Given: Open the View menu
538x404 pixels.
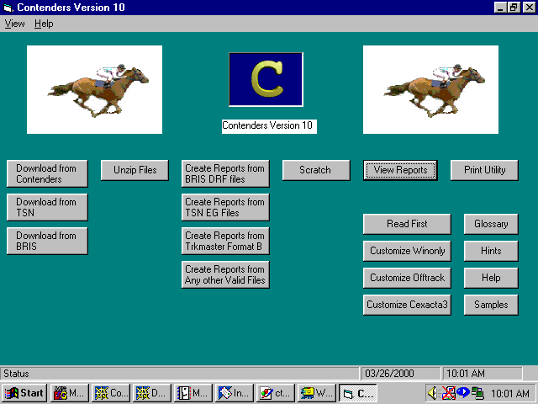Looking at the screenshot, I should 14,24.
